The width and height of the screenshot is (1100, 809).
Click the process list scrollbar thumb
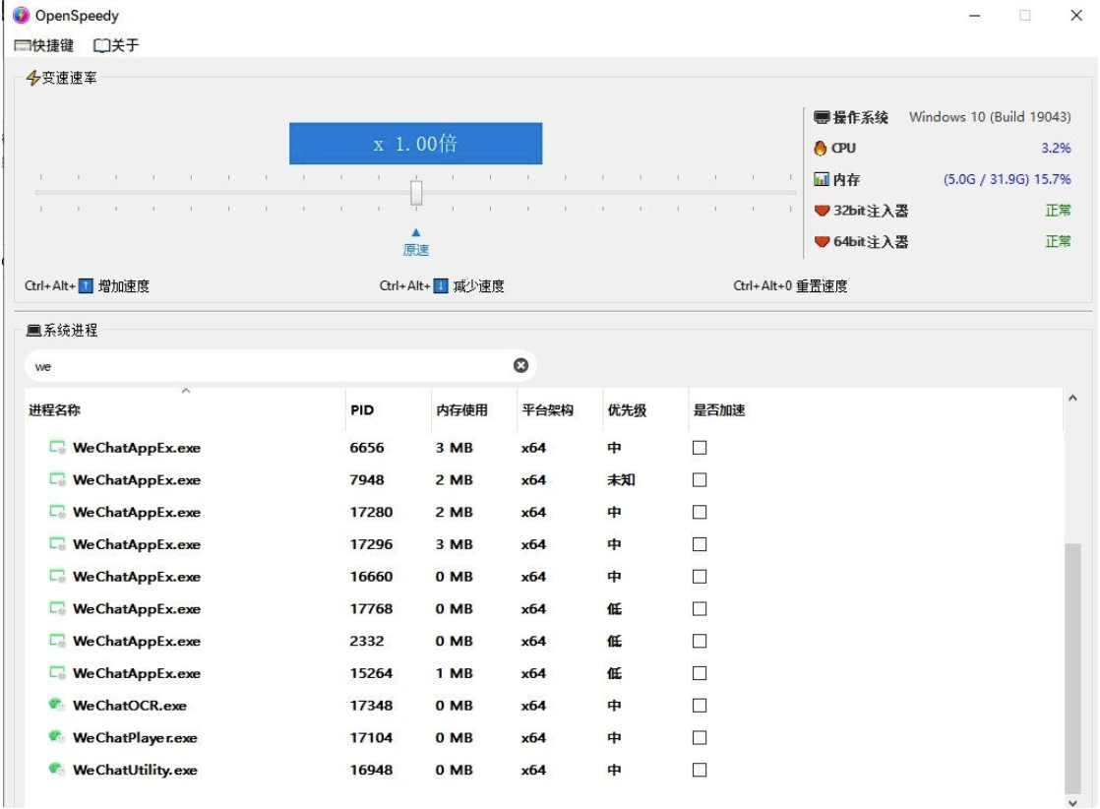[1071, 668]
